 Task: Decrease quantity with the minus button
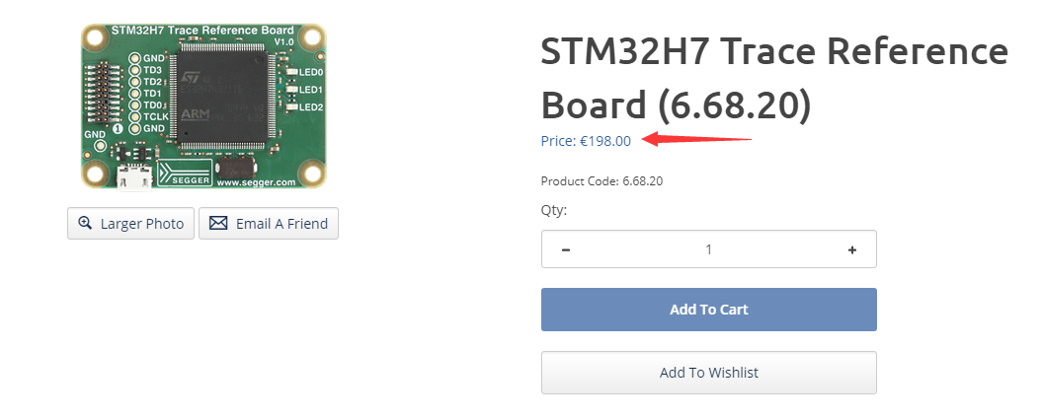pyautogui.click(x=566, y=249)
